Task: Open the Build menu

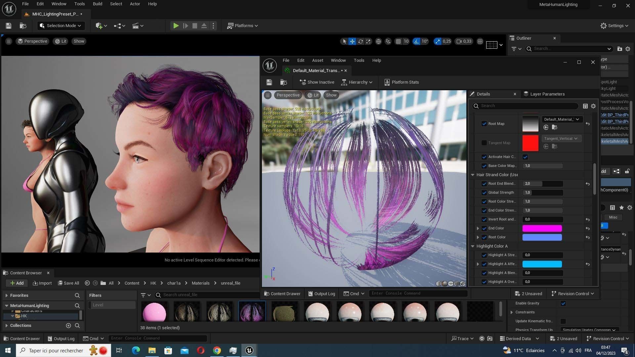Action: [x=97, y=4]
